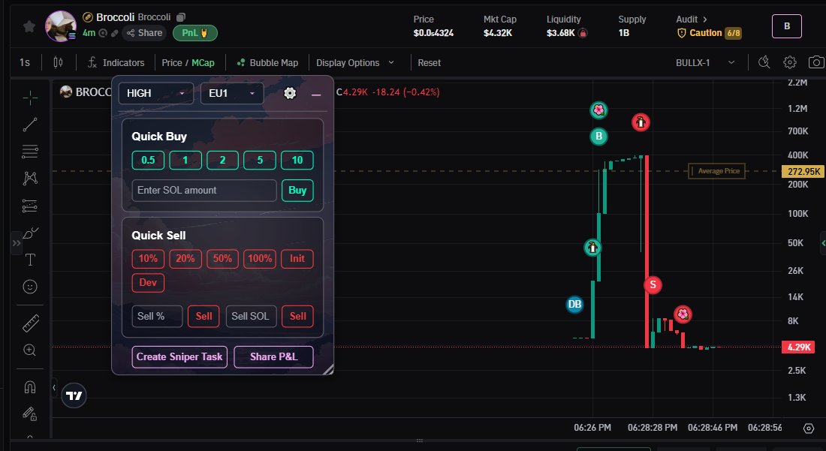Click the red S sell marker
Image resolution: width=826 pixels, height=451 pixels.
(653, 285)
